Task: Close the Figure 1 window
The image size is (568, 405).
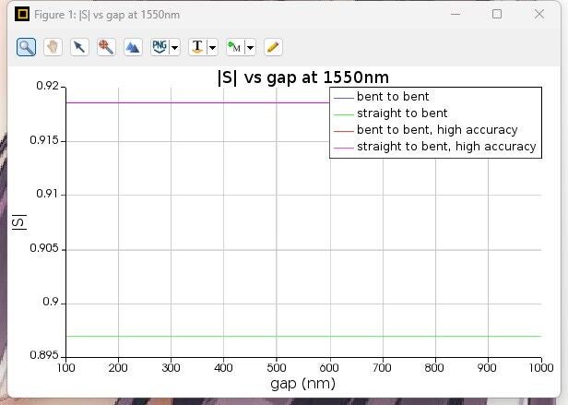Action: tap(539, 14)
